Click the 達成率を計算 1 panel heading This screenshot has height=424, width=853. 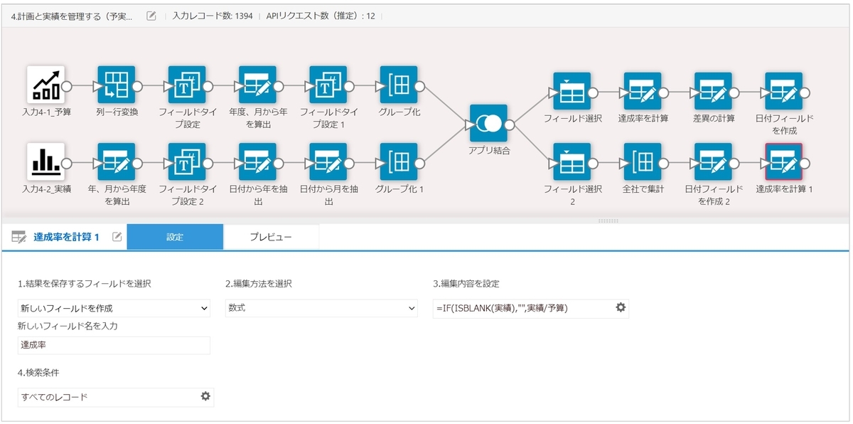66,237
